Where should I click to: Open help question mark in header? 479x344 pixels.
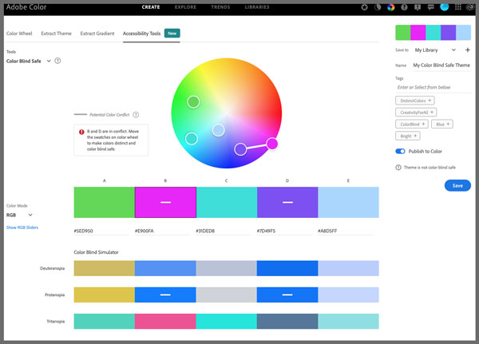coord(404,7)
